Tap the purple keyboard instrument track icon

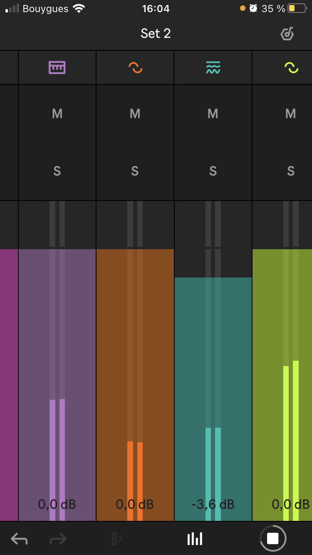point(57,67)
